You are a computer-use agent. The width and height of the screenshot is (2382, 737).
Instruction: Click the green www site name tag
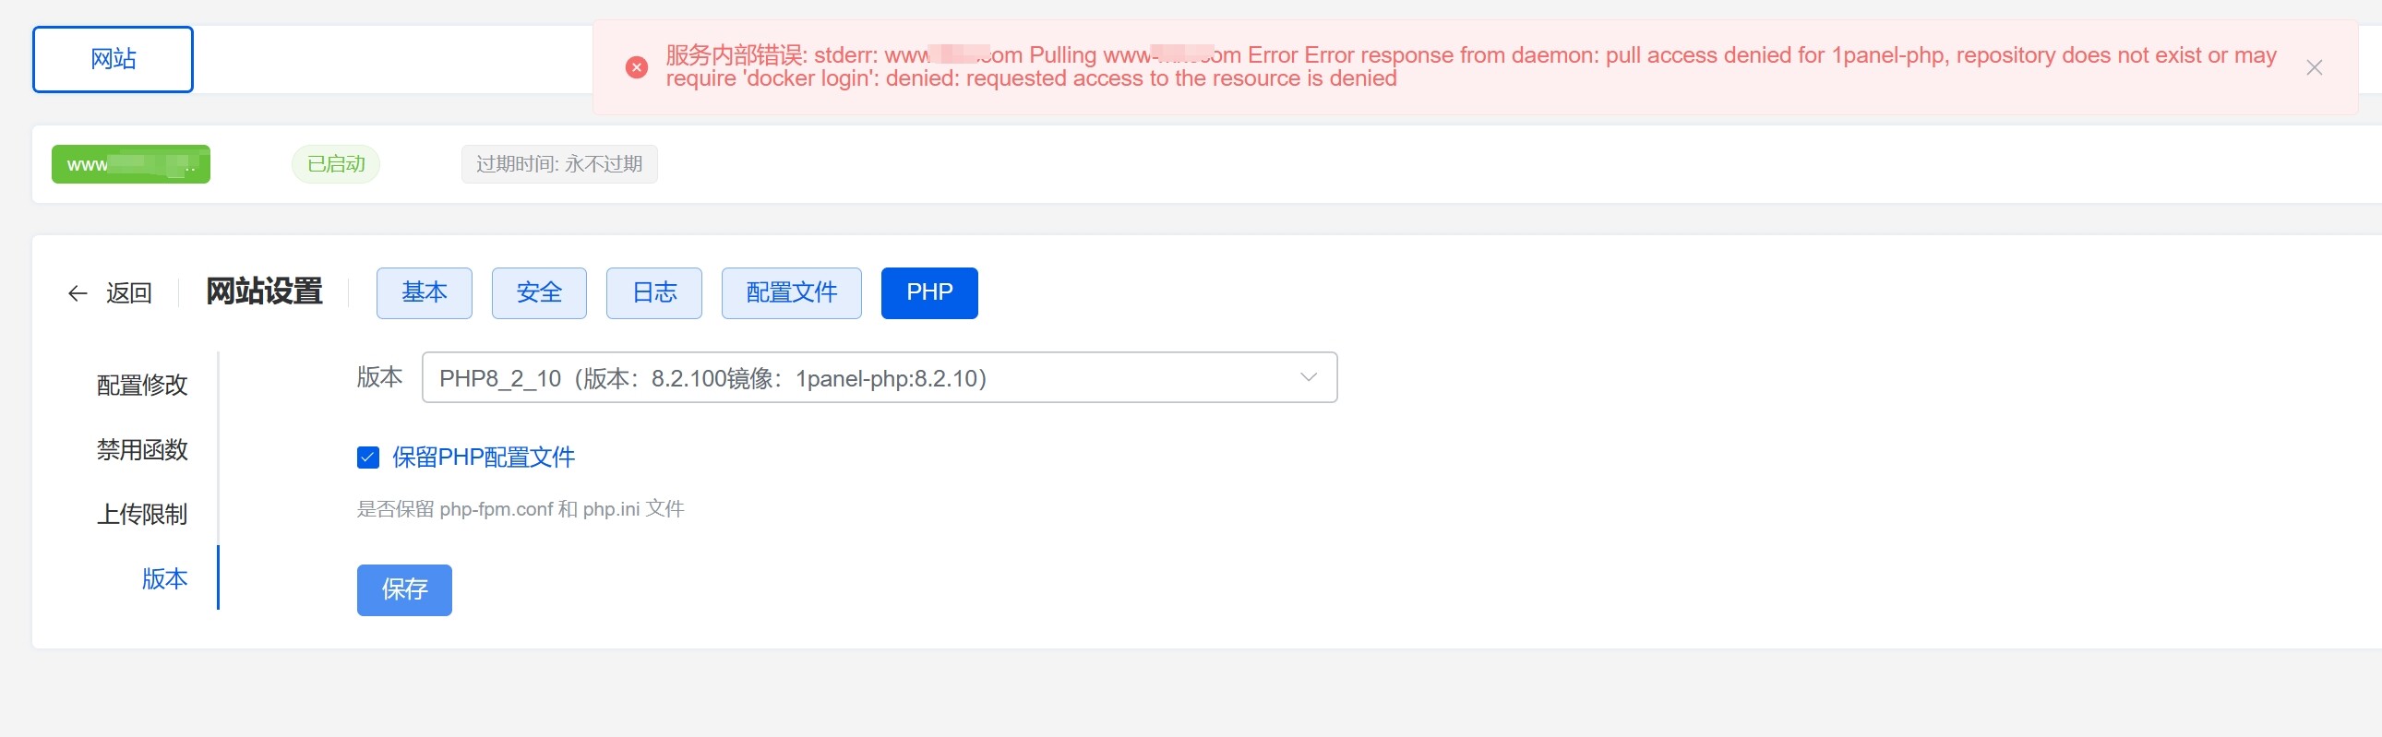(130, 164)
